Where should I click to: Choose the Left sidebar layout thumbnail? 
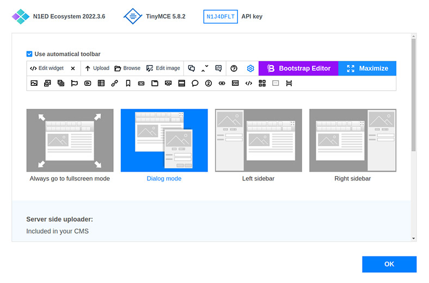point(259,140)
